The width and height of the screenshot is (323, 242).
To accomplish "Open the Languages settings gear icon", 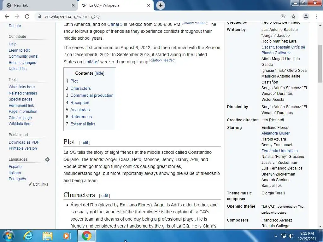I will 47,159.
